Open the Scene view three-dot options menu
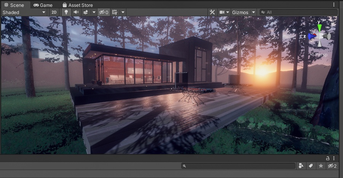The image size is (343, 178). (x=334, y=5)
